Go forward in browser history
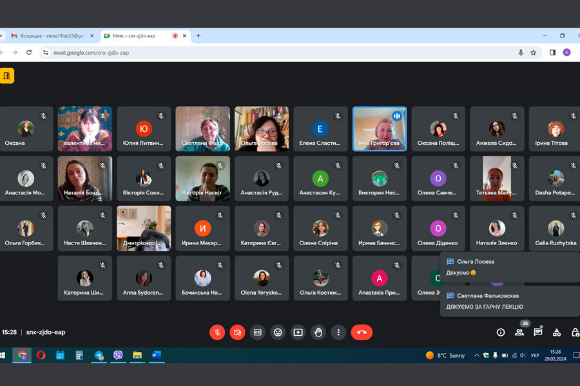The image size is (580, 386). point(15,53)
